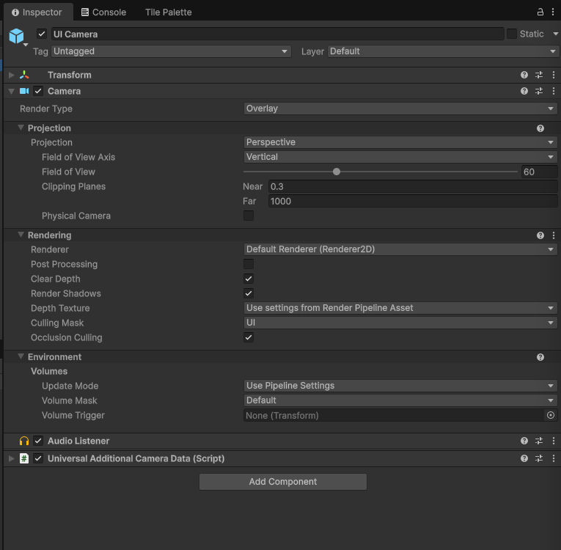Click the Volume Trigger object picker icon
561x550 pixels.
click(x=551, y=416)
